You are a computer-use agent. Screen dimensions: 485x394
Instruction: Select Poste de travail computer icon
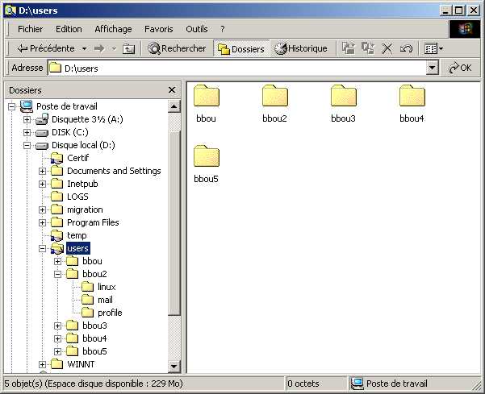coord(27,106)
